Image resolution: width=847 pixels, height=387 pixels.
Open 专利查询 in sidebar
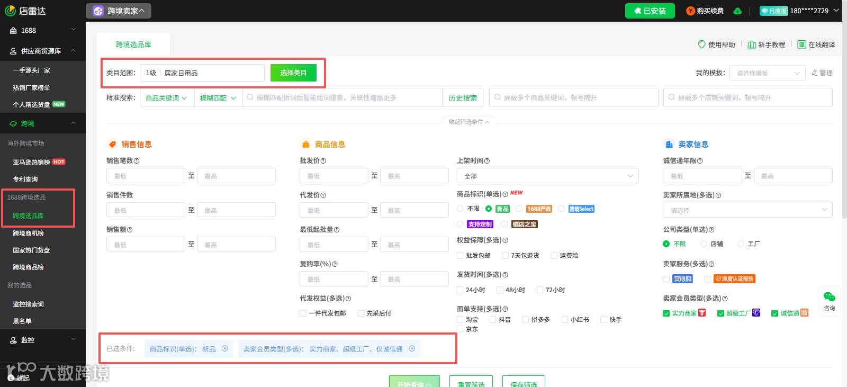(25, 179)
